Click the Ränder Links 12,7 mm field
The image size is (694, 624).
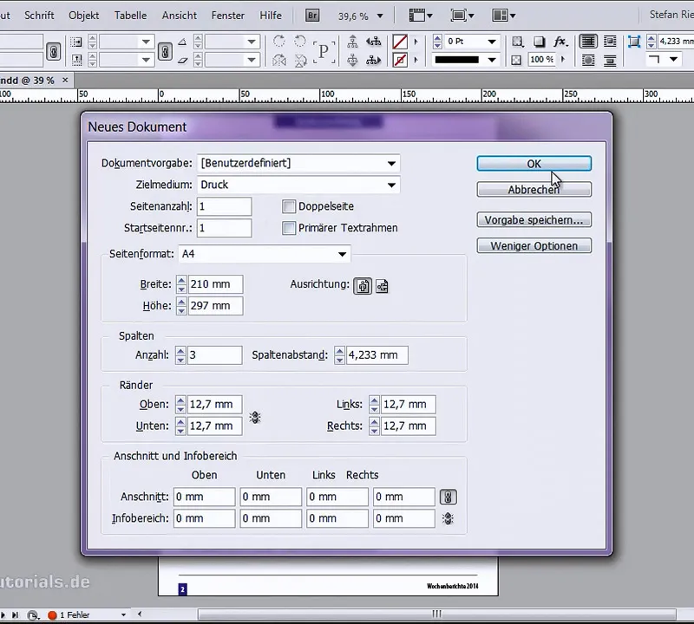(x=408, y=404)
